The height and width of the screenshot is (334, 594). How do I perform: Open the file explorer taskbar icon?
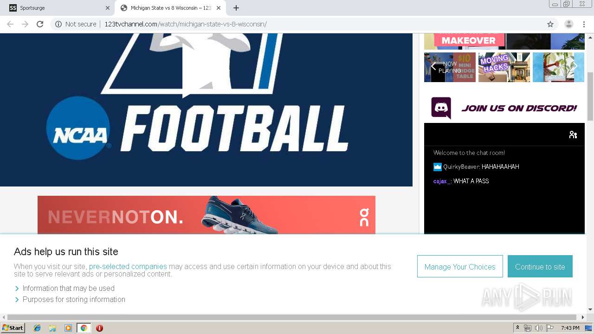52,328
